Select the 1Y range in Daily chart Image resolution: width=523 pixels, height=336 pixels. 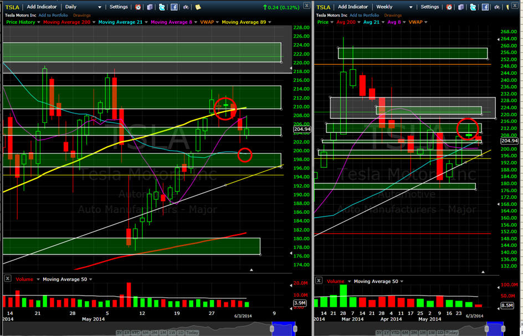coord(127,333)
